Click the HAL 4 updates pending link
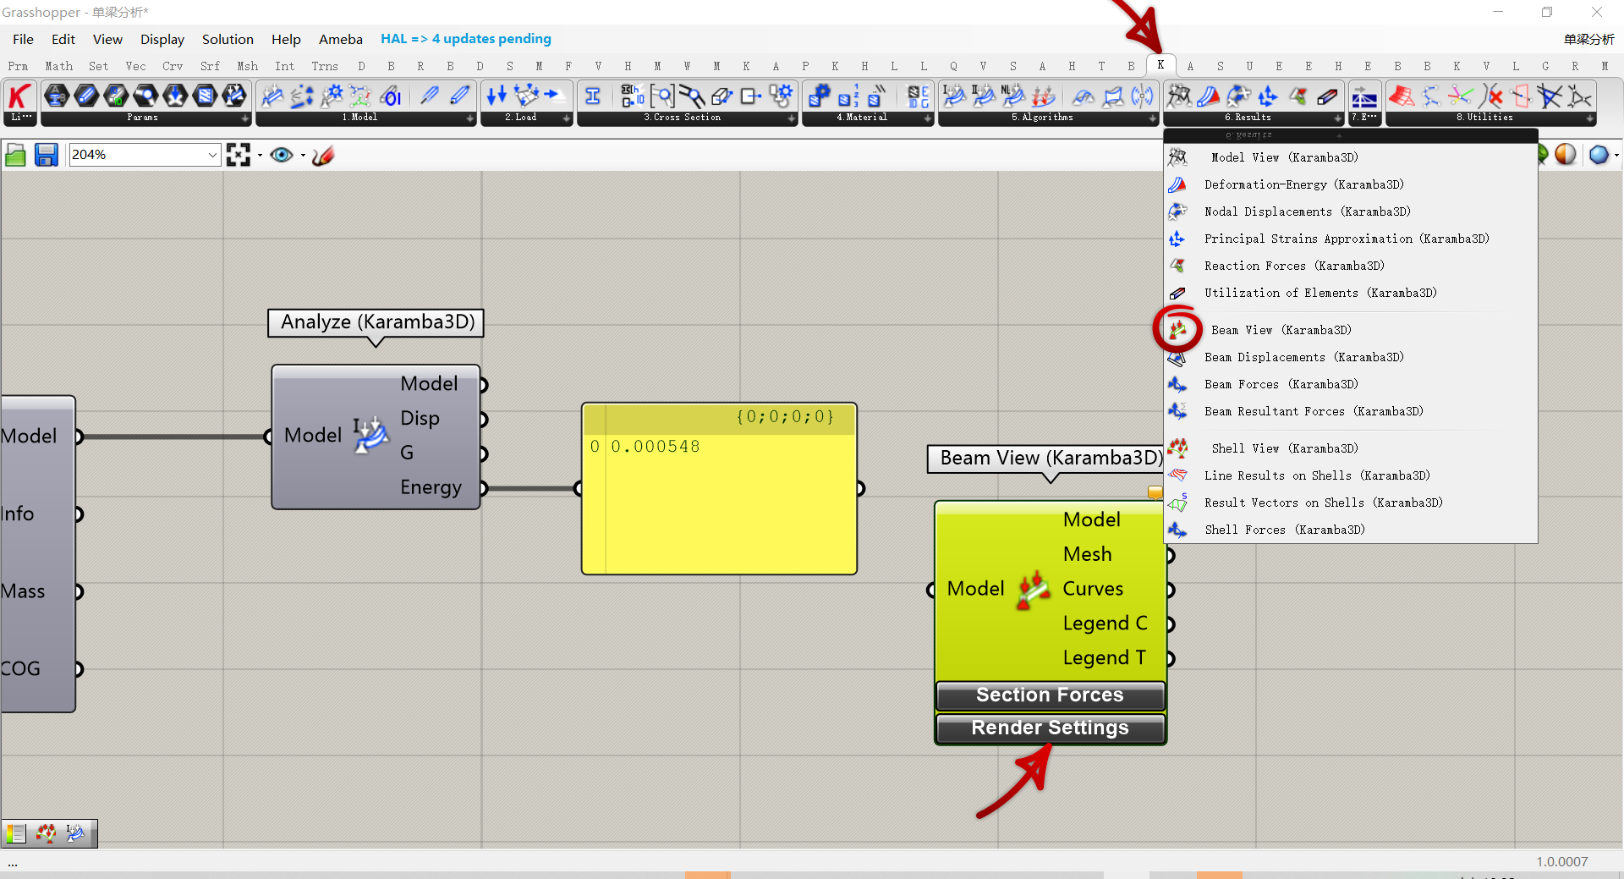Image resolution: width=1624 pixels, height=879 pixels. click(x=465, y=39)
